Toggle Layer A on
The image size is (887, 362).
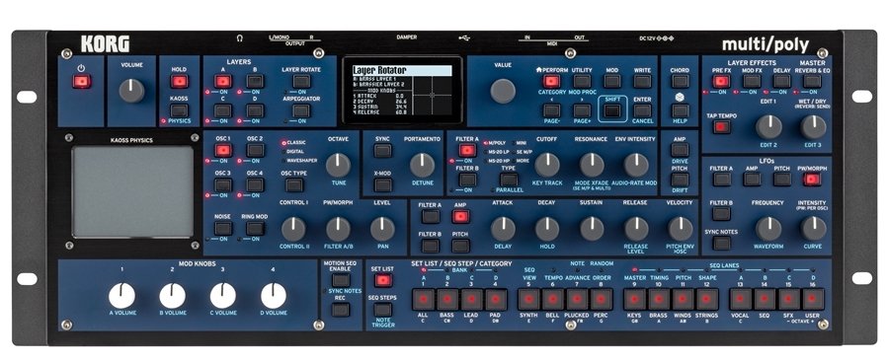223,81
